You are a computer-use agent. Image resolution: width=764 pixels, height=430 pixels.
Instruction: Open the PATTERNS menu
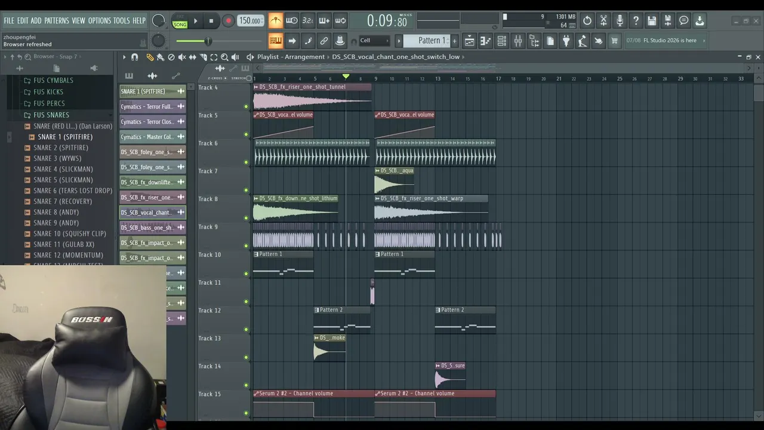pos(57,20)
